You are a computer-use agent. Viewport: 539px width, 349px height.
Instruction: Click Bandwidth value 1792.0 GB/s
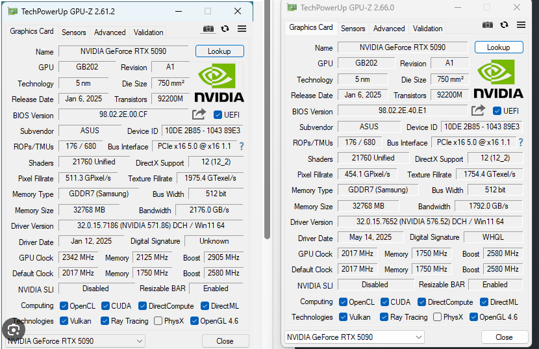[x=488, y=206]
